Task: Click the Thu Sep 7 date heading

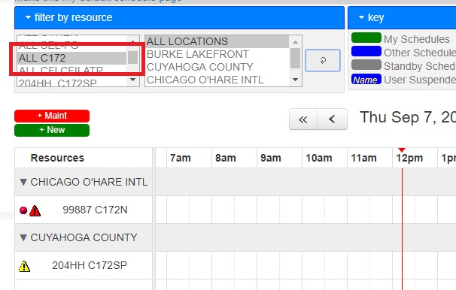Action: pos(408,117)
